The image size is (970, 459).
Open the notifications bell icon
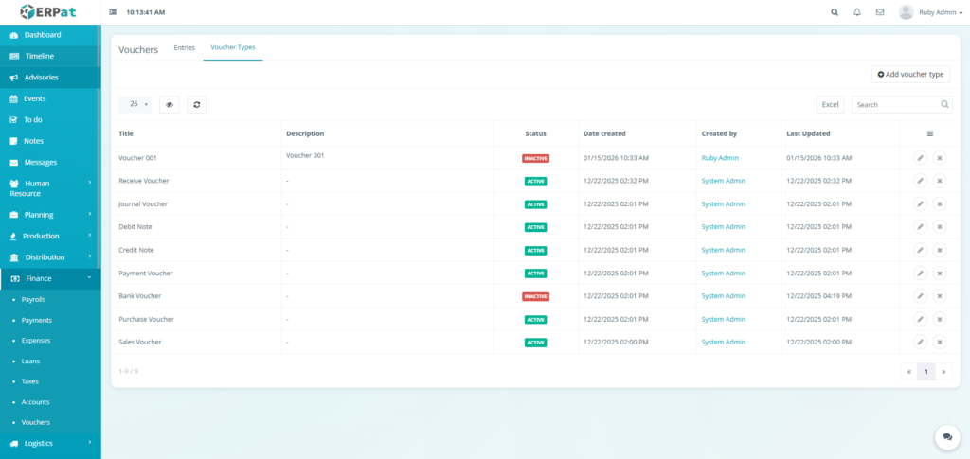(857, 12)
